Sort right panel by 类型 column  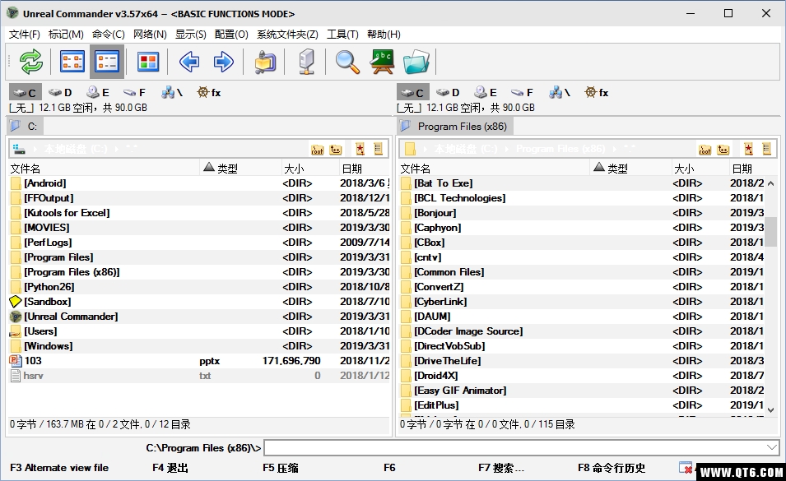click(x=631, y=169)
